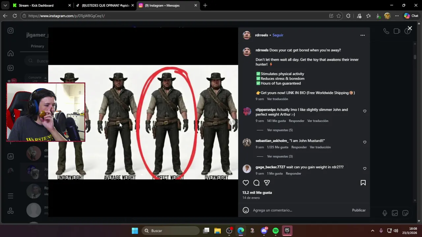Switch to the '(8)USTEDES QUE OPINAN?' tab

tap(105, 6)
